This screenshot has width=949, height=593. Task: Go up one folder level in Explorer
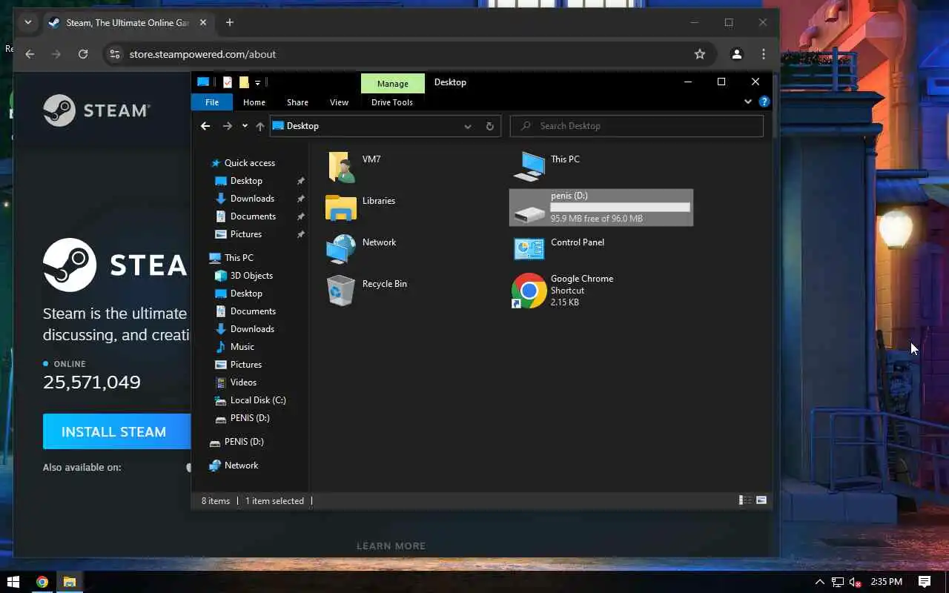click(x=259, y=126)
